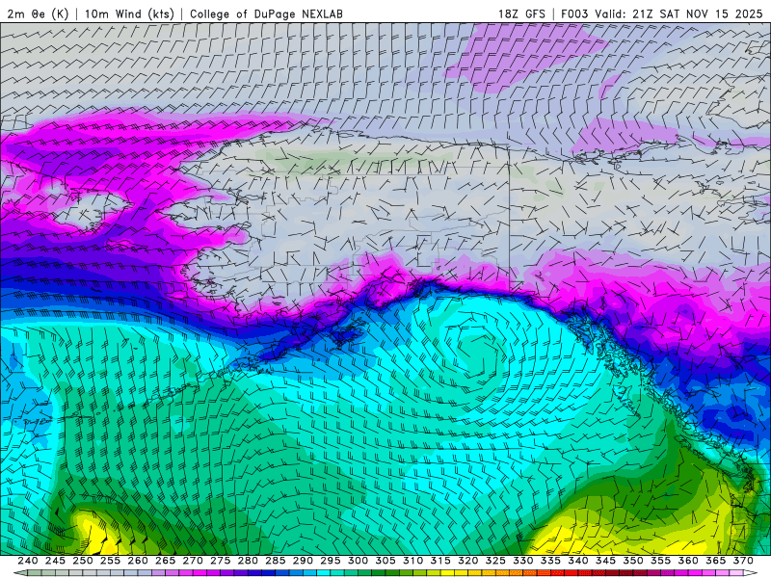The height and width of the screenshot is (578, 771).
Task: Click the 370 scale label
Action: (743, 561)
